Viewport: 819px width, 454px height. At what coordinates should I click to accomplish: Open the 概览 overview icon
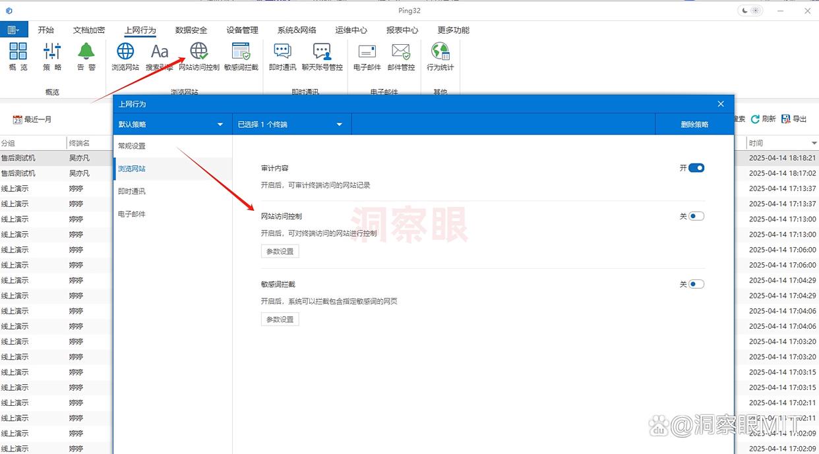(x=18, y=56)
